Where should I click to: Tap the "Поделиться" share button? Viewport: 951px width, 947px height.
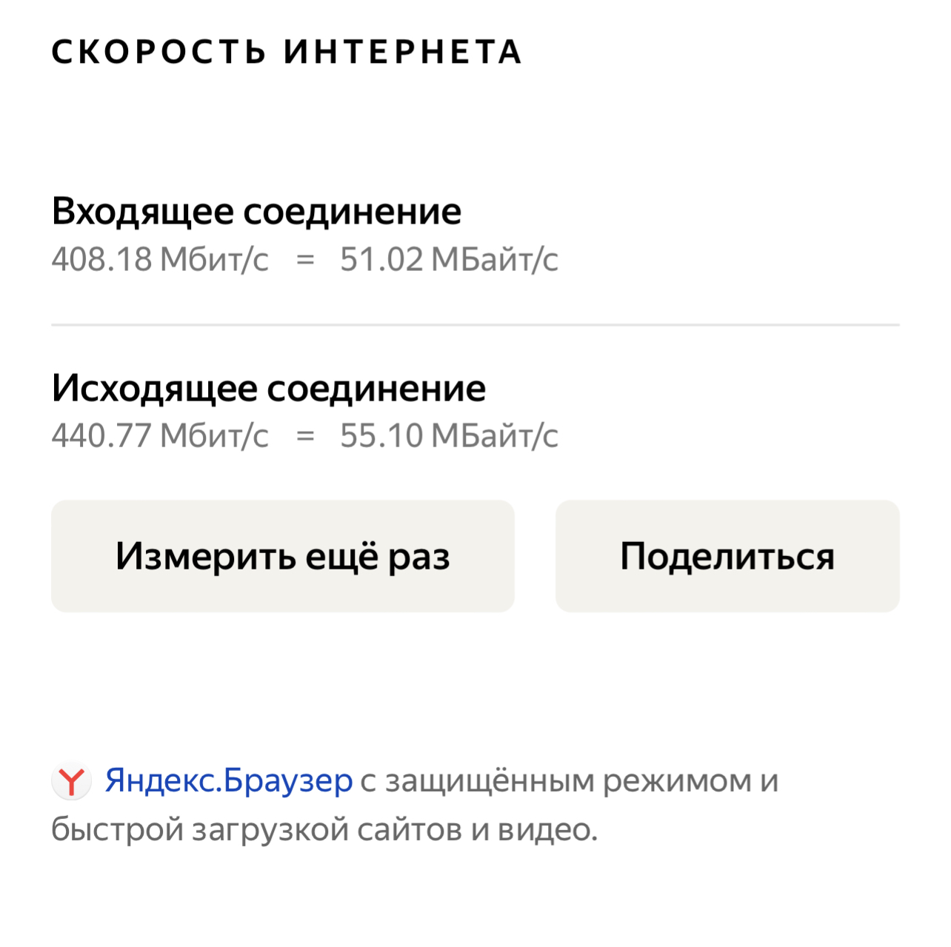tap(727, 556)
